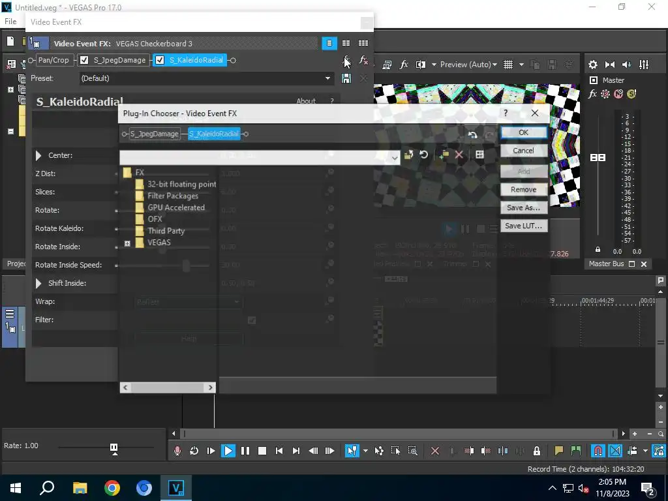Click the up one level folder icon
This screenshot has width=668, height=501.
click(x=408, y=155)
